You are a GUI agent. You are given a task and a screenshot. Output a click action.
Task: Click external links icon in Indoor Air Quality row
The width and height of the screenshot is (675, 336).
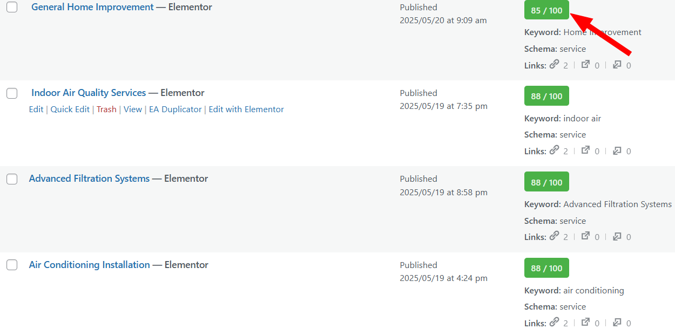pos(585,150)
